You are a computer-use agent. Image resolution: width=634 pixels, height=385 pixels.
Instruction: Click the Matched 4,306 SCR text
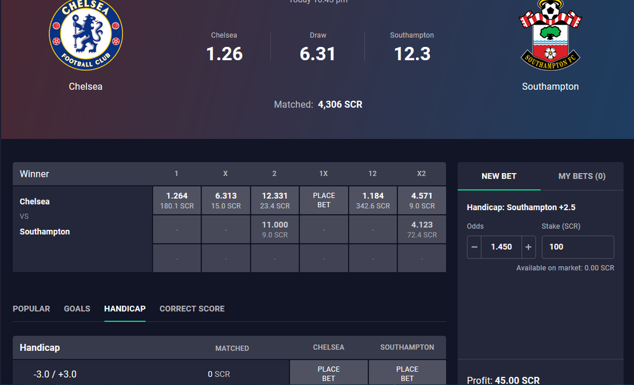tap(318, 104)
